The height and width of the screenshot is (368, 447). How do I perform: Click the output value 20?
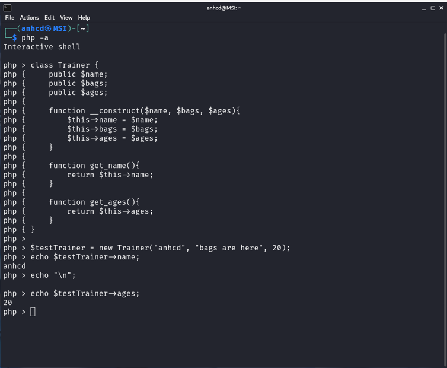(8, 303)
